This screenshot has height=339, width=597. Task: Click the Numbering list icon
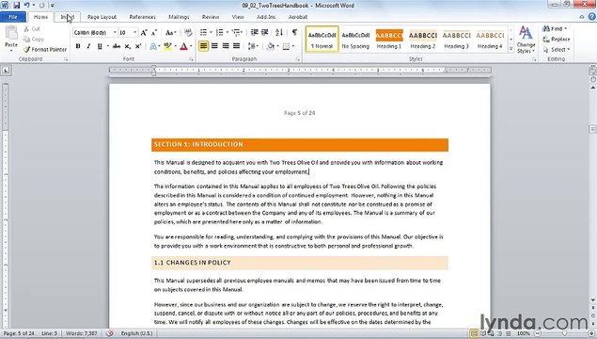(220, 33)
